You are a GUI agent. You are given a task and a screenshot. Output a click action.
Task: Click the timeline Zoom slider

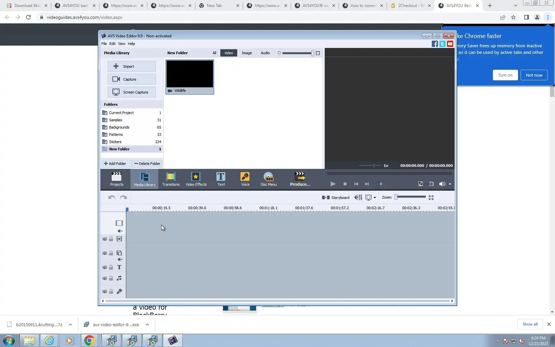point(410,197)
